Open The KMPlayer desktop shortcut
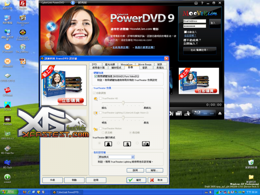Viewport: 260px width, 195px height. click(23, 49)
